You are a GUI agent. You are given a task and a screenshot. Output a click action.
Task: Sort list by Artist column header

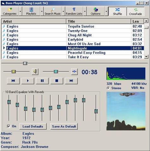click(34, 21)
